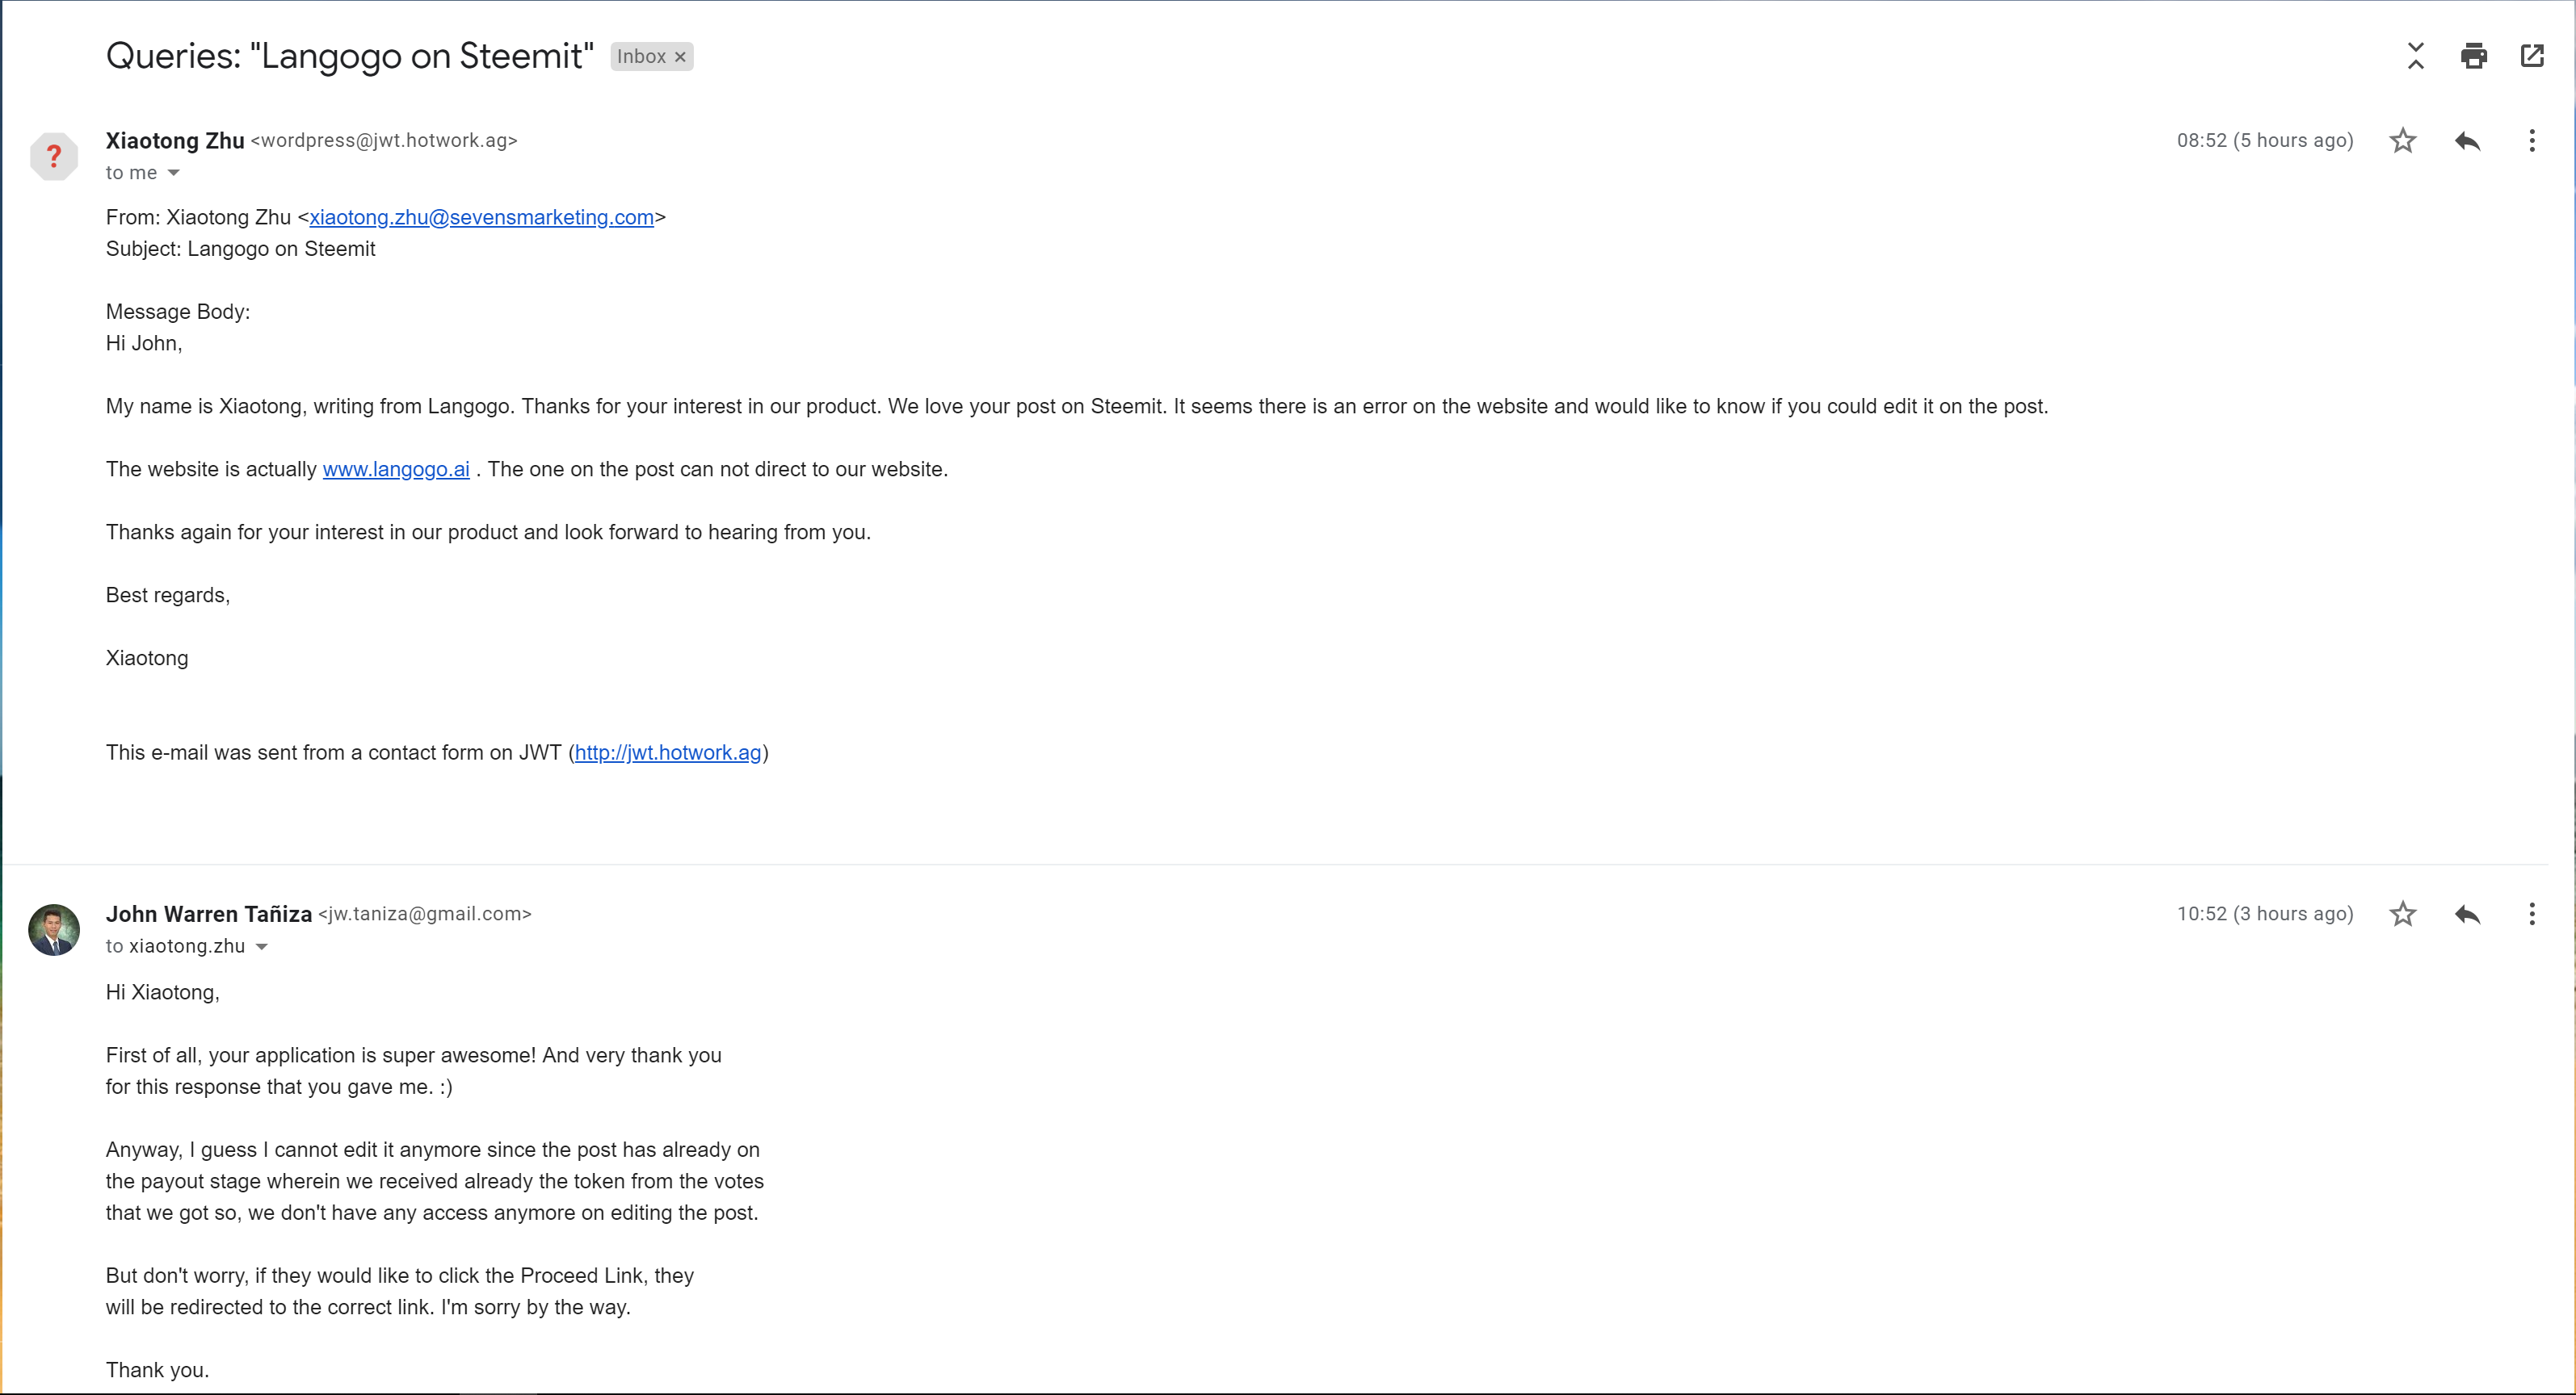Image resolution: width=2576 pixels, height=1395 pixels.
Task: Reply to John Warren Tañiza's message
Action: tap(2467, 915)
